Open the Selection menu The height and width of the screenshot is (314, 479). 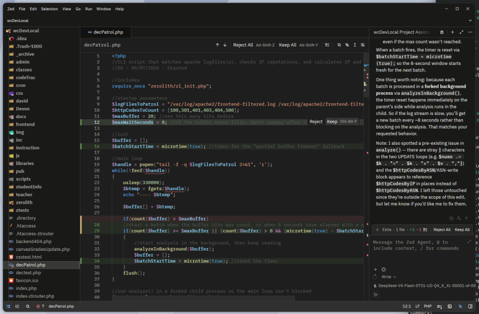click(x=50, y=9)
